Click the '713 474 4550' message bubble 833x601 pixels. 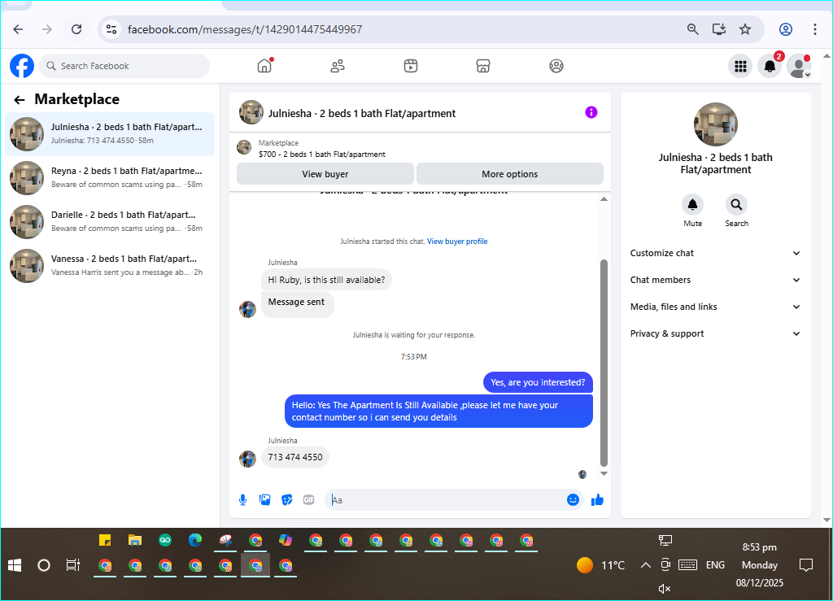click(294, 457)
